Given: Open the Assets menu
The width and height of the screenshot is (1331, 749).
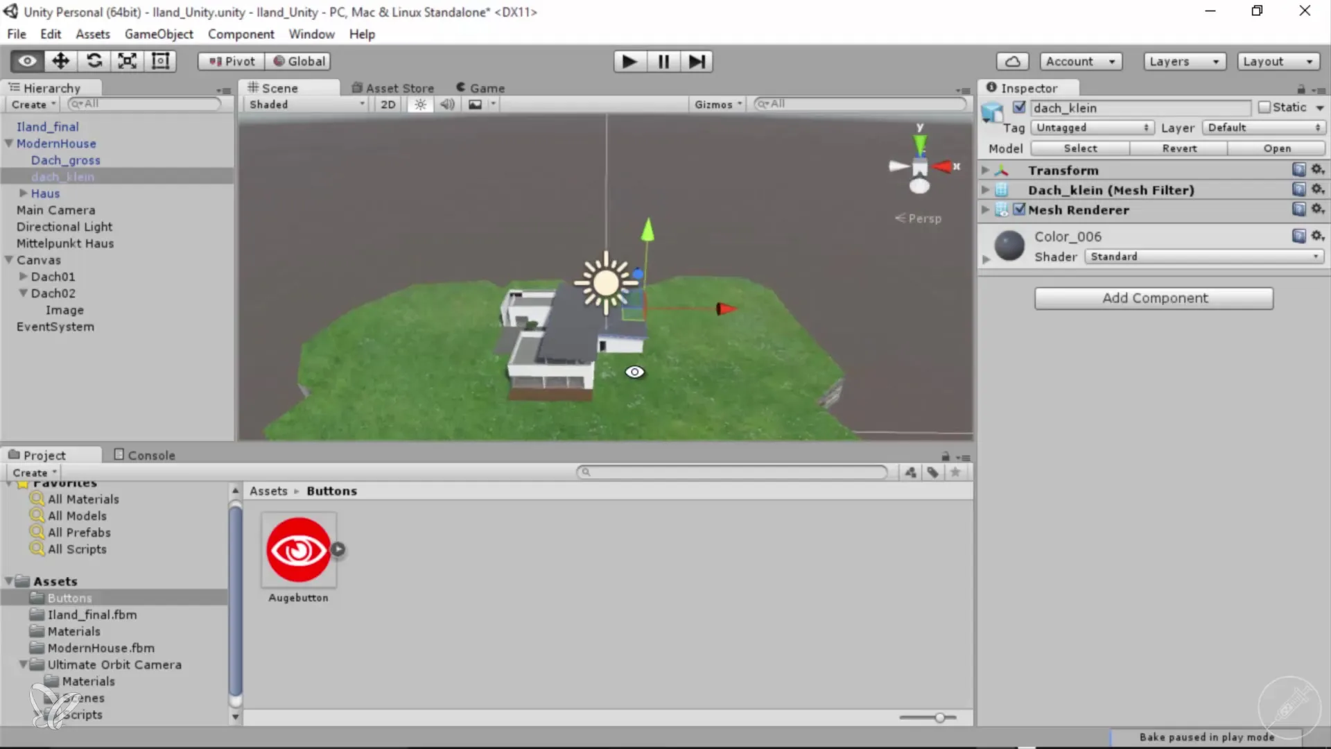Looking at the screenshot, I should click(93, 34).
